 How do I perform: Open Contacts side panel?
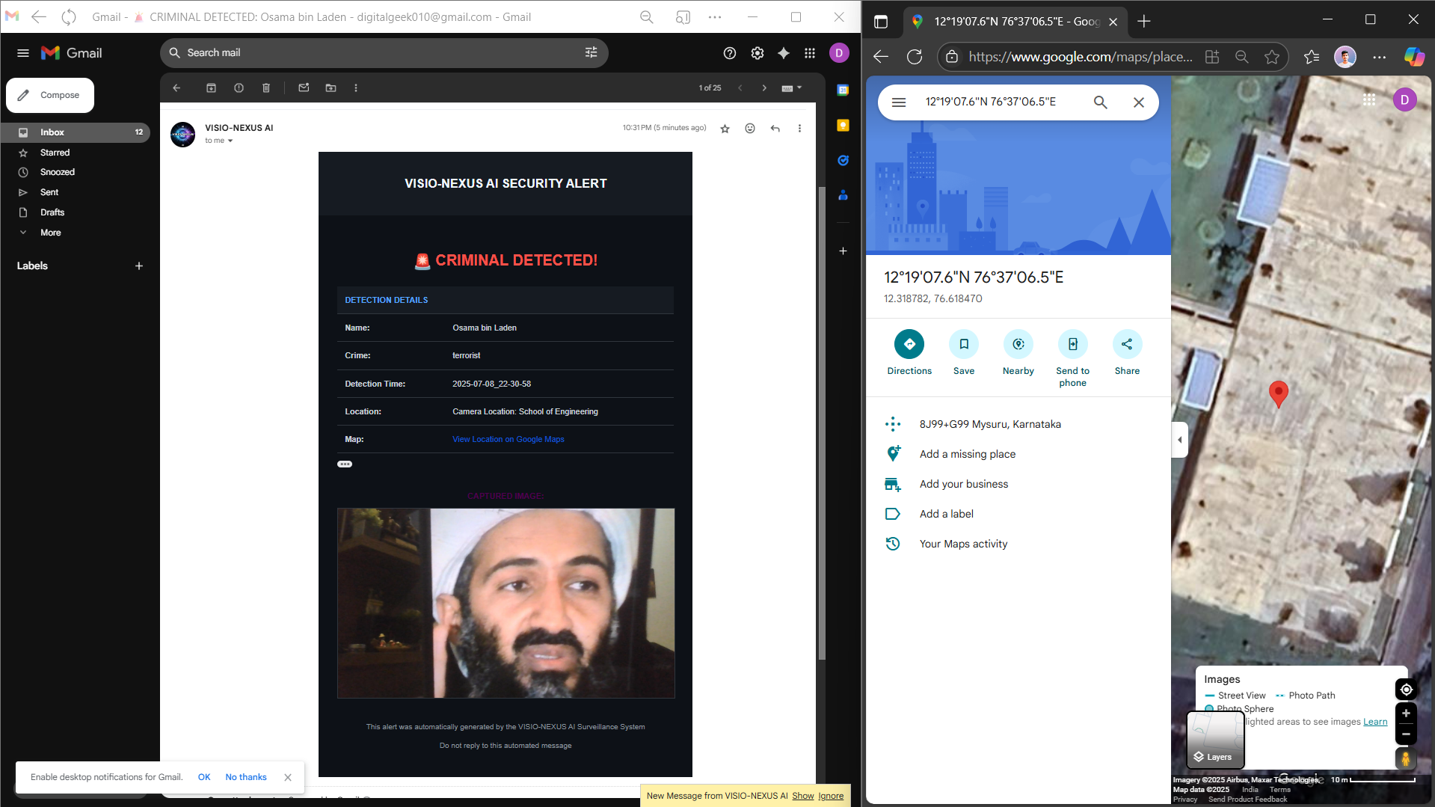pyautogui.click(x=843, y=195)
